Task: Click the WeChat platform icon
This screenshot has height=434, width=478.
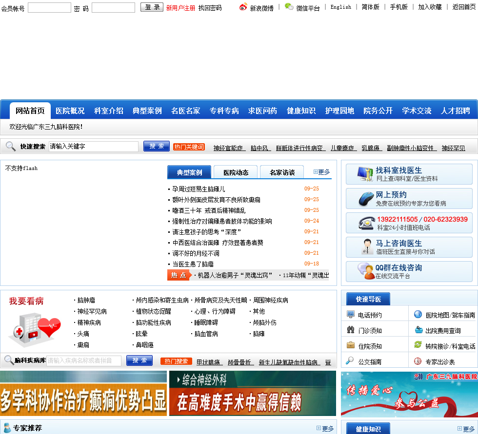Action: [289, 6]
